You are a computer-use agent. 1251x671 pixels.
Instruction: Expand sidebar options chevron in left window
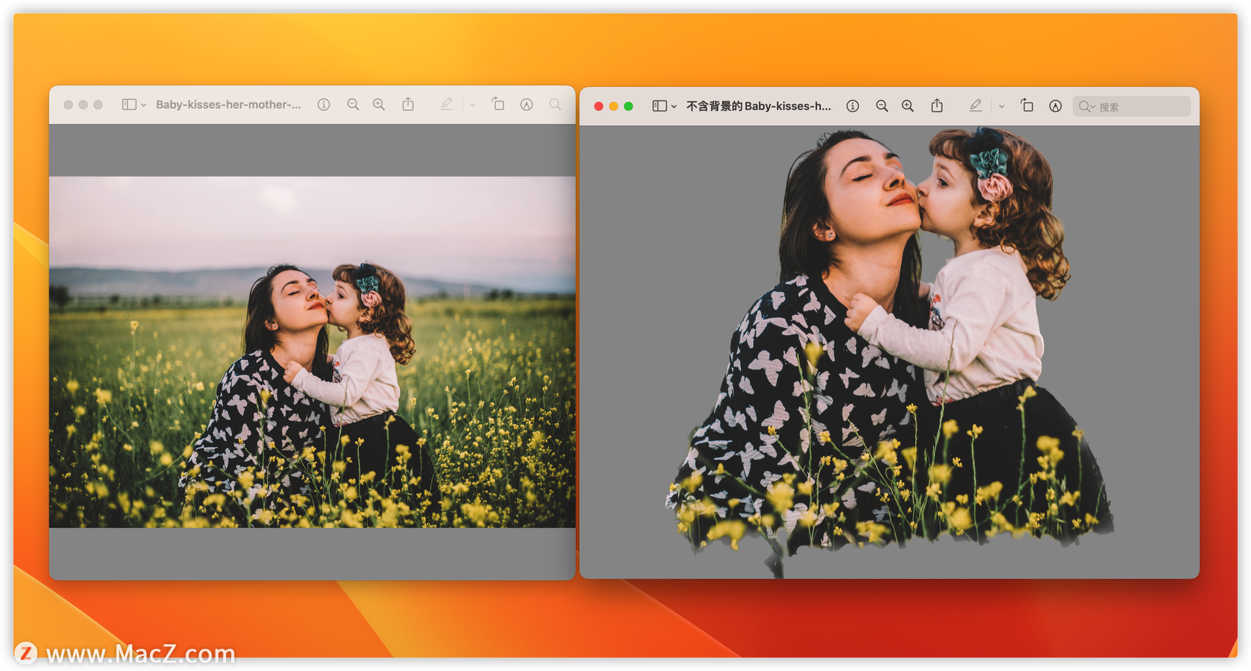point(143,105)
